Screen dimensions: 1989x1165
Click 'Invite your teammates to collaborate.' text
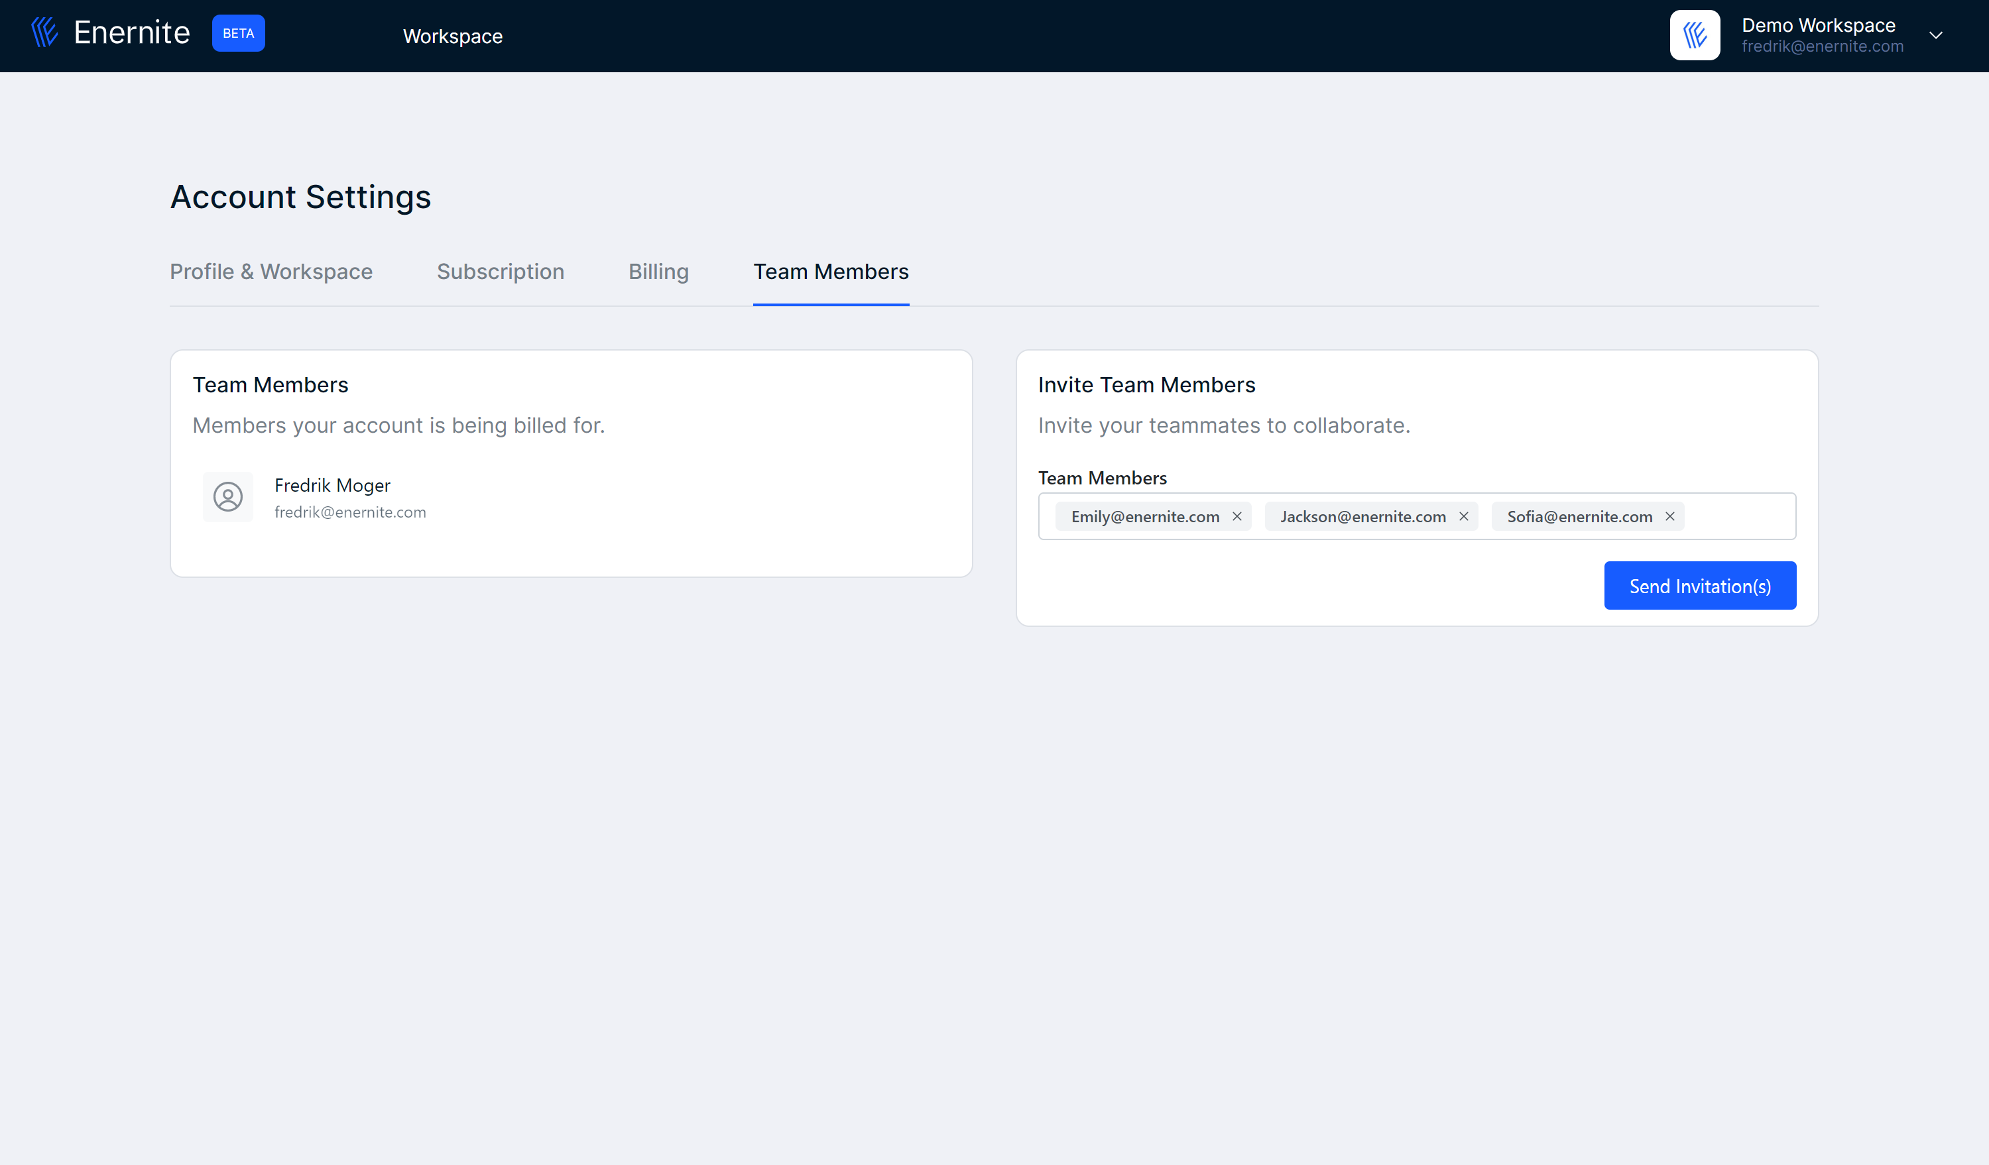click(1224, 426)
